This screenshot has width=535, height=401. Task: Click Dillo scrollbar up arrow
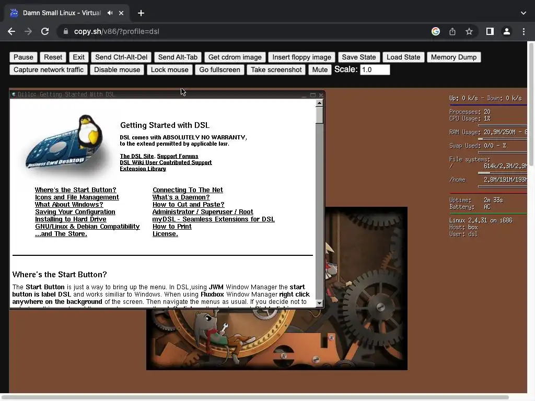319,103
